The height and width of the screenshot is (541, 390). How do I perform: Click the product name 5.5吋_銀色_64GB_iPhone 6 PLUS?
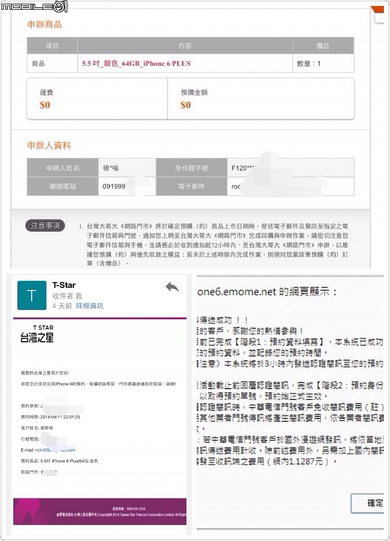coord(136,63)
